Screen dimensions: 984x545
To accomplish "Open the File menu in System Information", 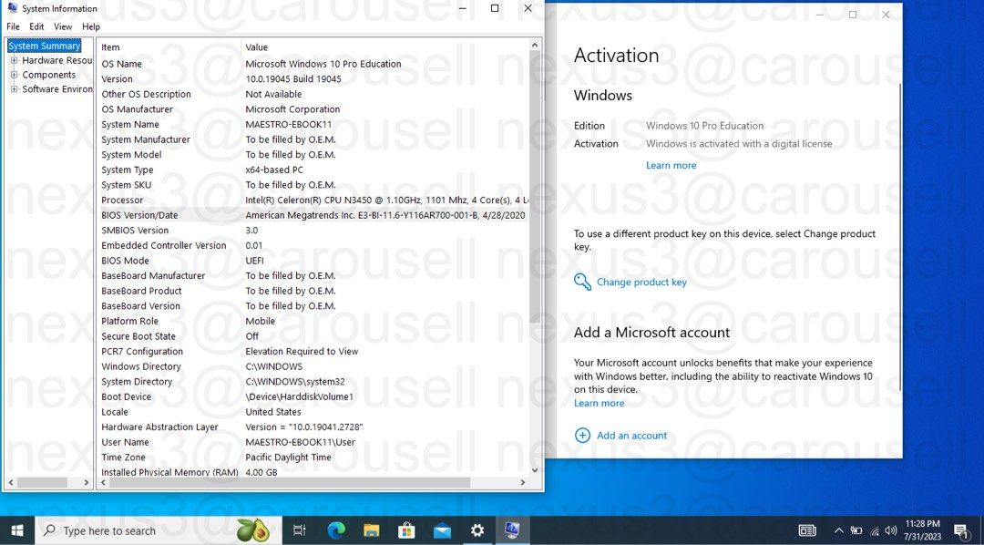I will (x=13, y=26).
